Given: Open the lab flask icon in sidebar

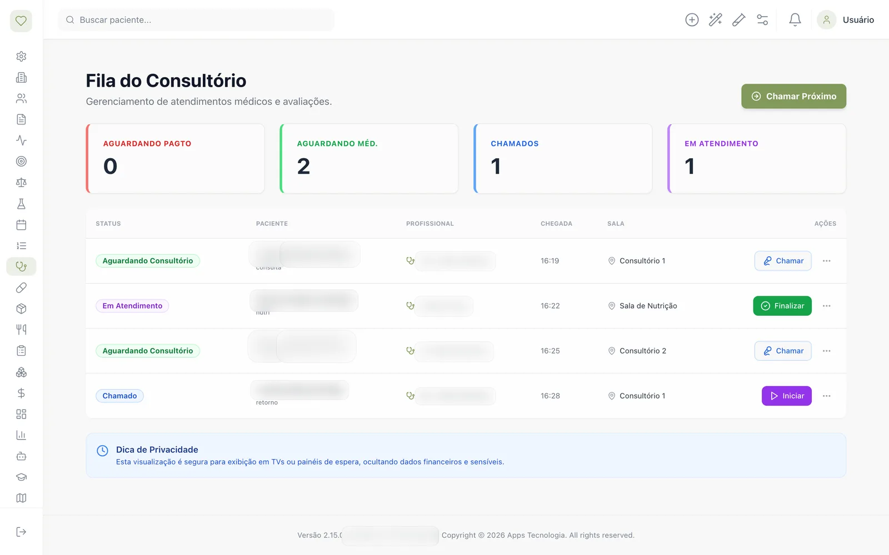Looking at the screenshot, I should (x=21, y=204).
